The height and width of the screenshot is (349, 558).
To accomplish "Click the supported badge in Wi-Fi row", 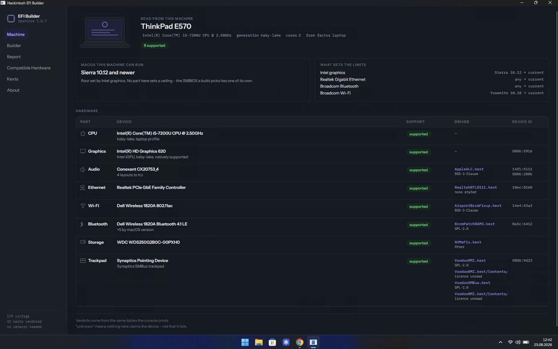I will point(418,207).
